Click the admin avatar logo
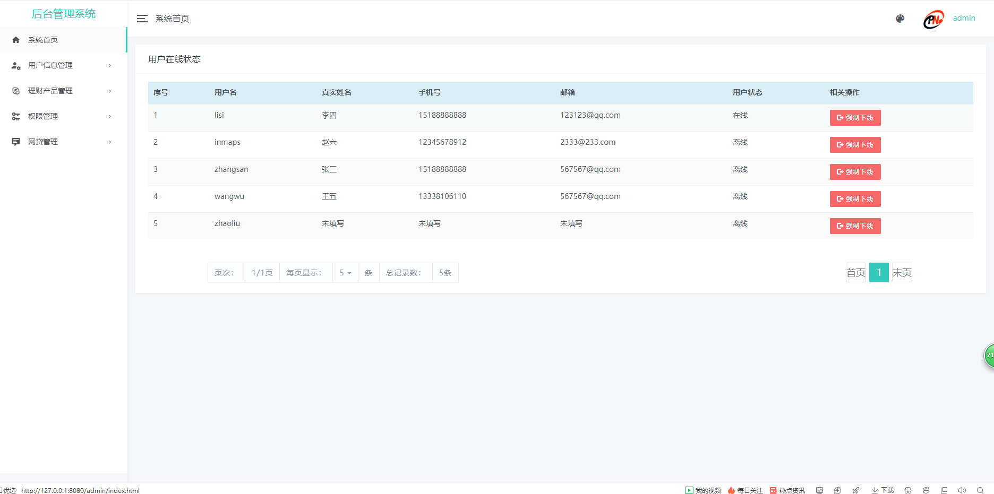The width and height of the screenshot is (994, 494). point(933,20)
